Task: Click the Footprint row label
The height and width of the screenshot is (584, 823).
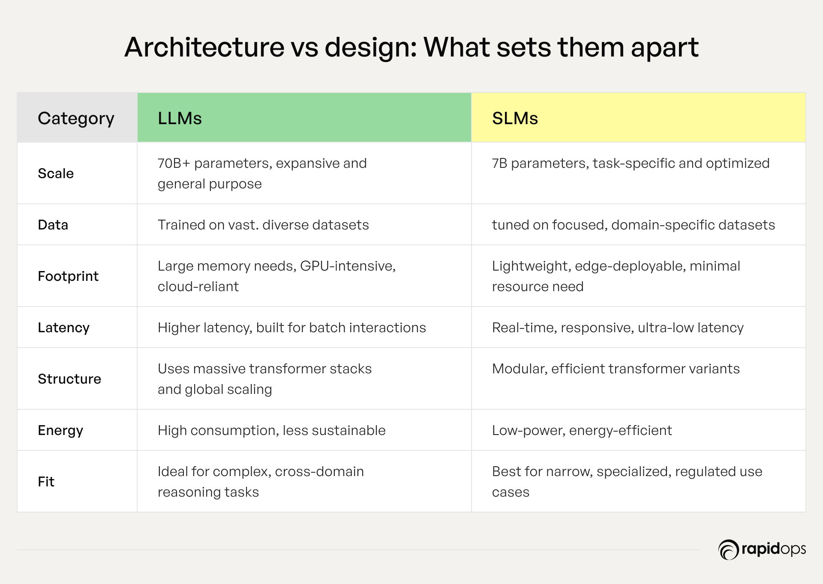Action: (x=68, y=276)
